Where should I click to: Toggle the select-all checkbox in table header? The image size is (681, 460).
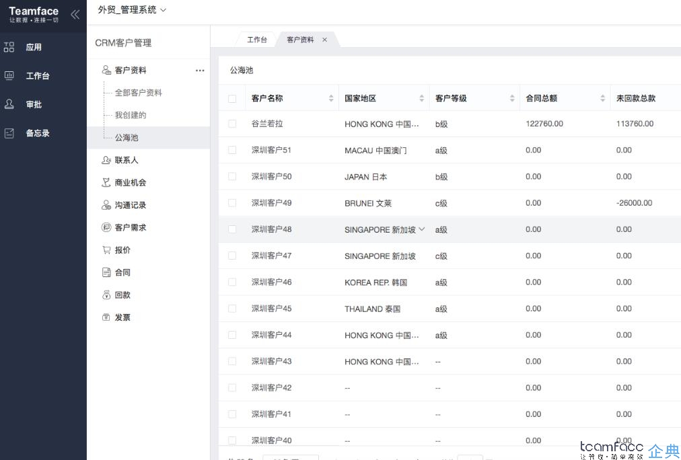click(231, 98)
